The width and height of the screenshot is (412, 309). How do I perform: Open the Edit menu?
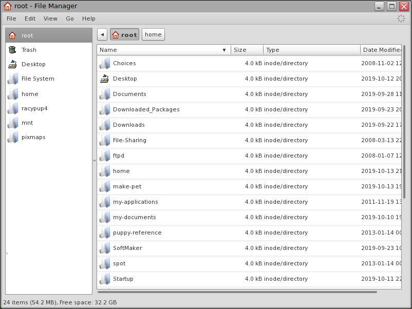click(x=30, y=18)
